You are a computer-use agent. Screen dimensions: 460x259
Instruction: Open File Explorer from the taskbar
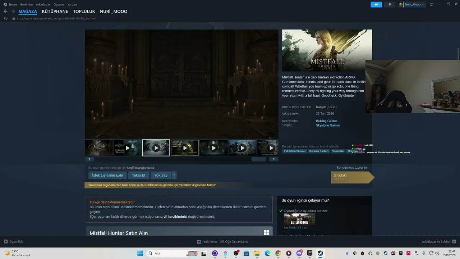(x=257, y=253)
